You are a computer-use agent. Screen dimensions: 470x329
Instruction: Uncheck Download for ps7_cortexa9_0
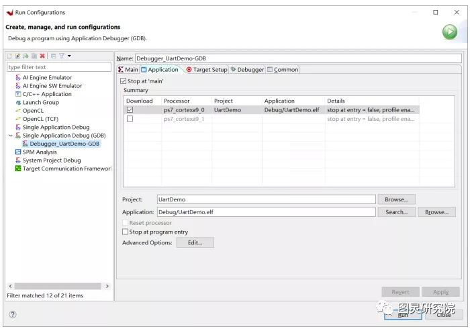click(130, 110)
